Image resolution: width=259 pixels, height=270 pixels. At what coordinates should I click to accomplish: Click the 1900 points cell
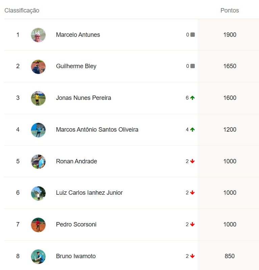[x=230, y=35]
